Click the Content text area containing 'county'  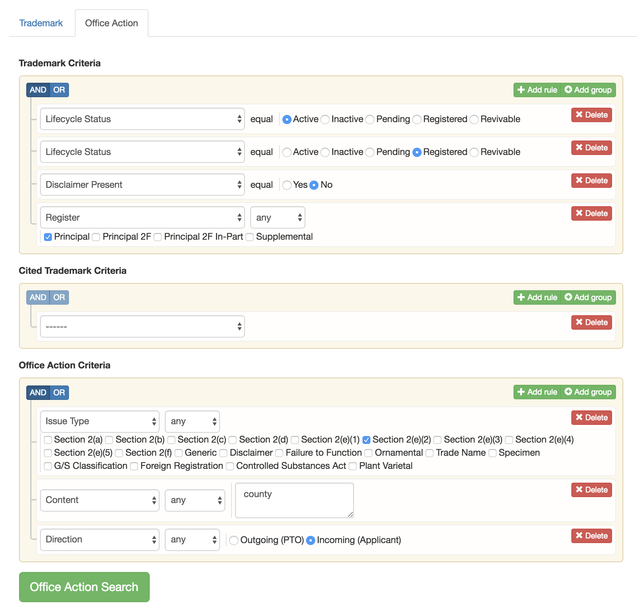click(x=294, y=500)
